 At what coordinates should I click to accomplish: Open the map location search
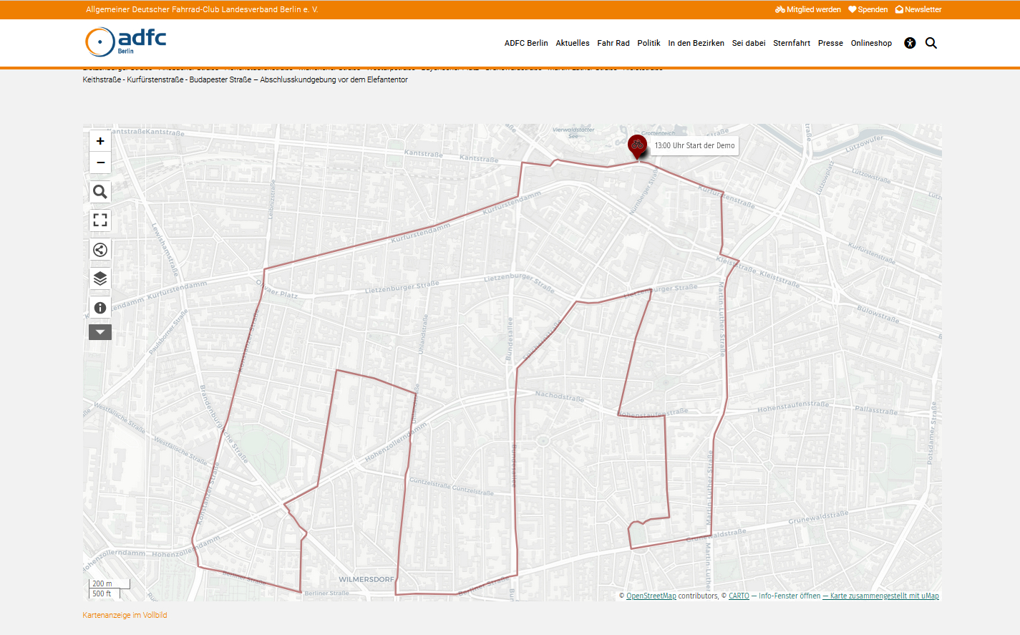tap(100, 192)
